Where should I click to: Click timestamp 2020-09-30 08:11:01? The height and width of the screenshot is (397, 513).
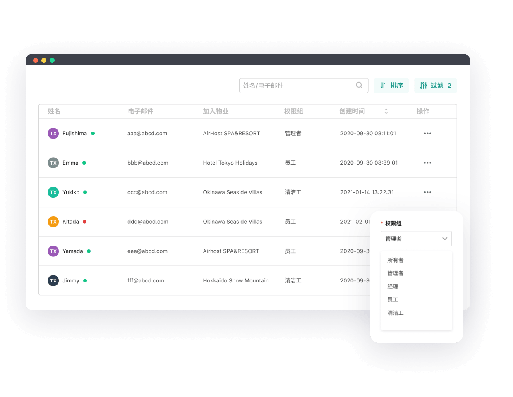tap(368, 134)
